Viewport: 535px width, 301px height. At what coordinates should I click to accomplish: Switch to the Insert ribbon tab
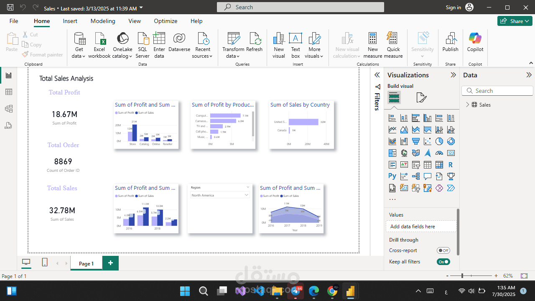point(70,21)
